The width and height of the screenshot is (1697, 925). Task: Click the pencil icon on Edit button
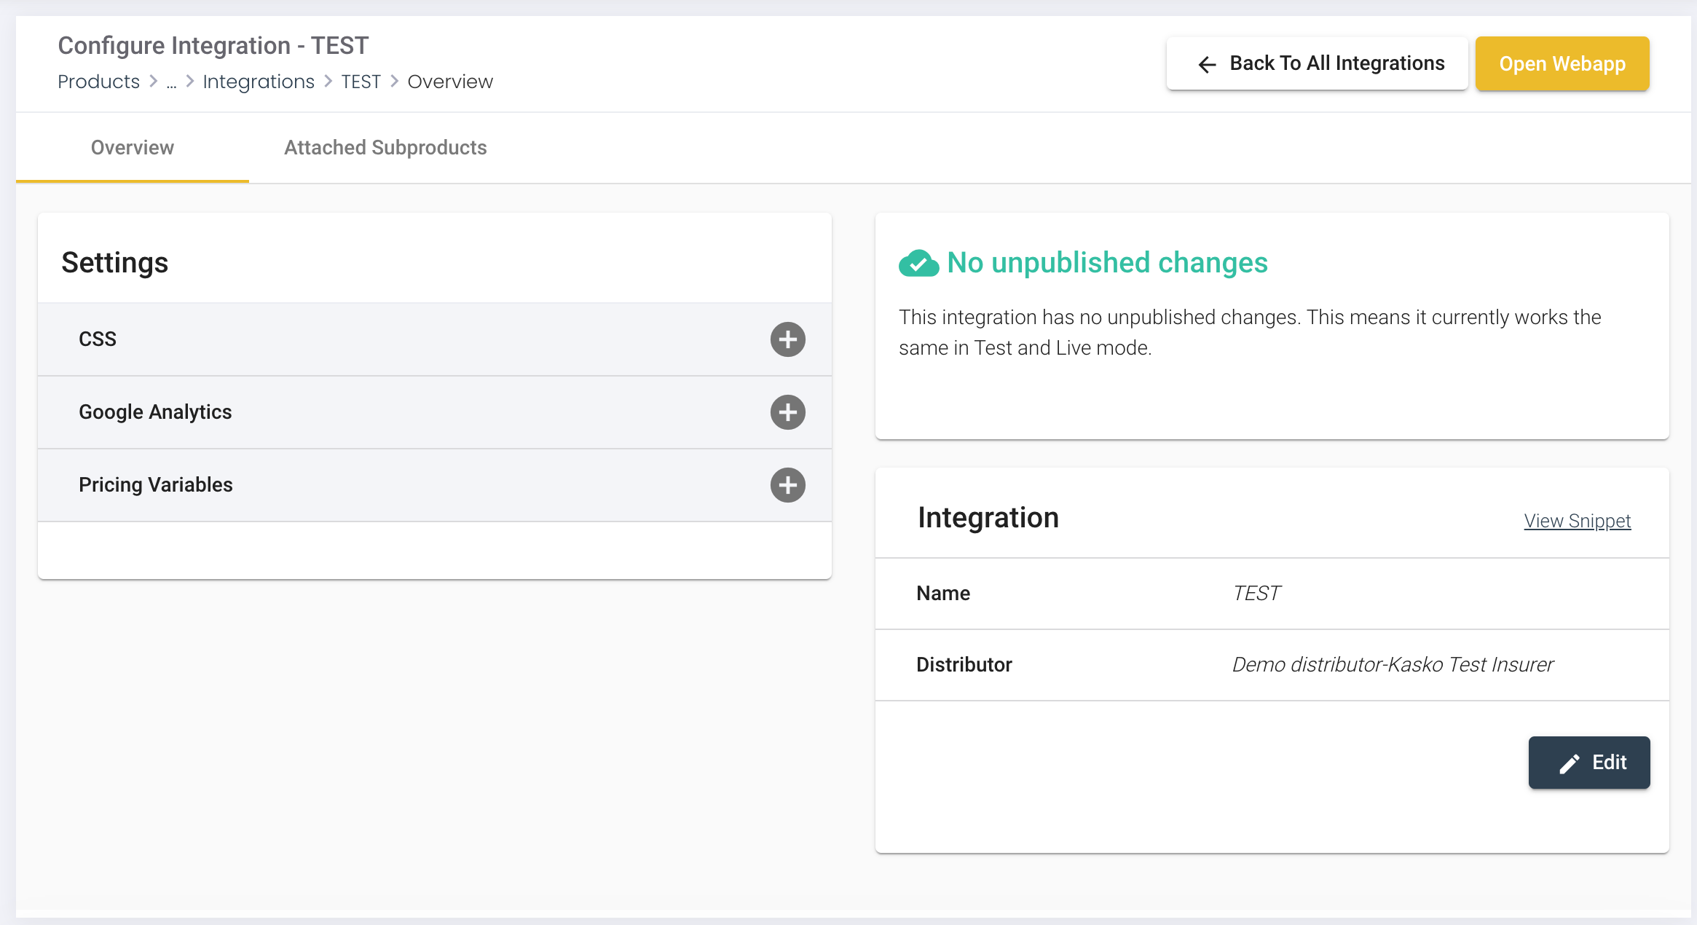pos(1570,763)
